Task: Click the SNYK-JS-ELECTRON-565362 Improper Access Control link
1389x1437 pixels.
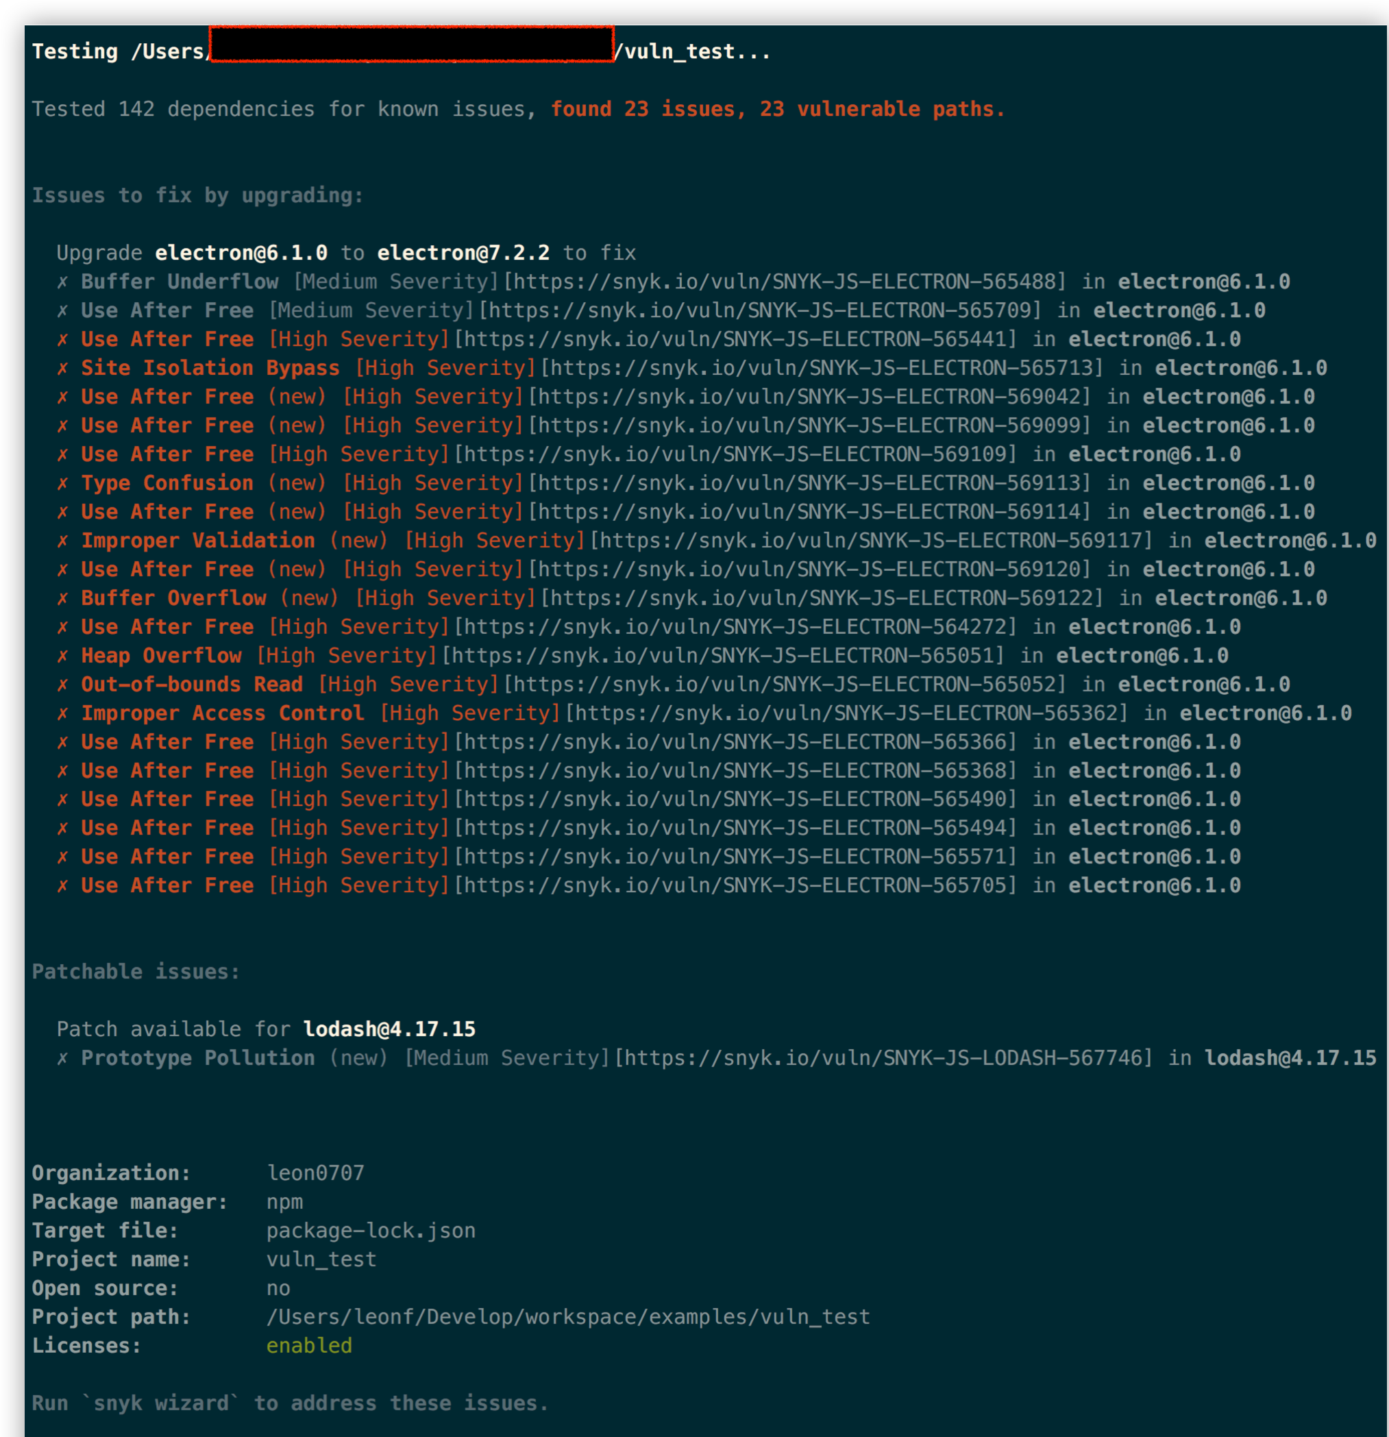Action: coord(846,713)
